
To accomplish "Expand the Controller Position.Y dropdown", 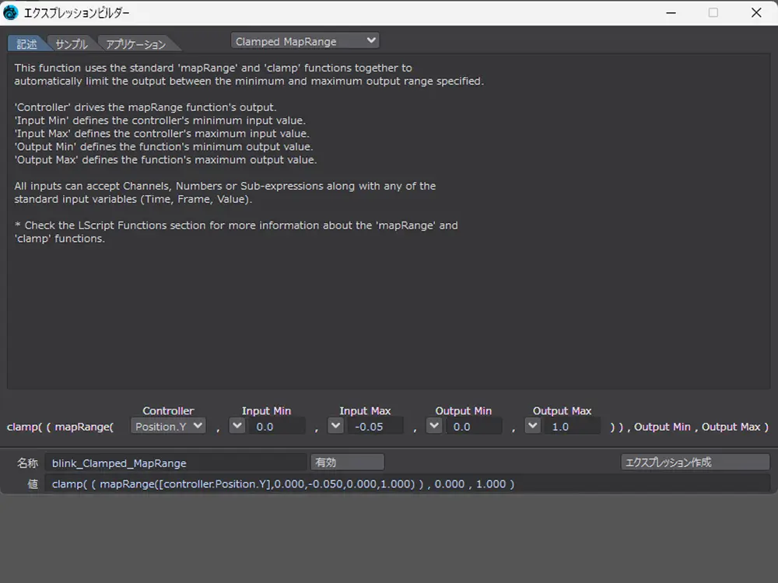I will (x=167, y=426).
